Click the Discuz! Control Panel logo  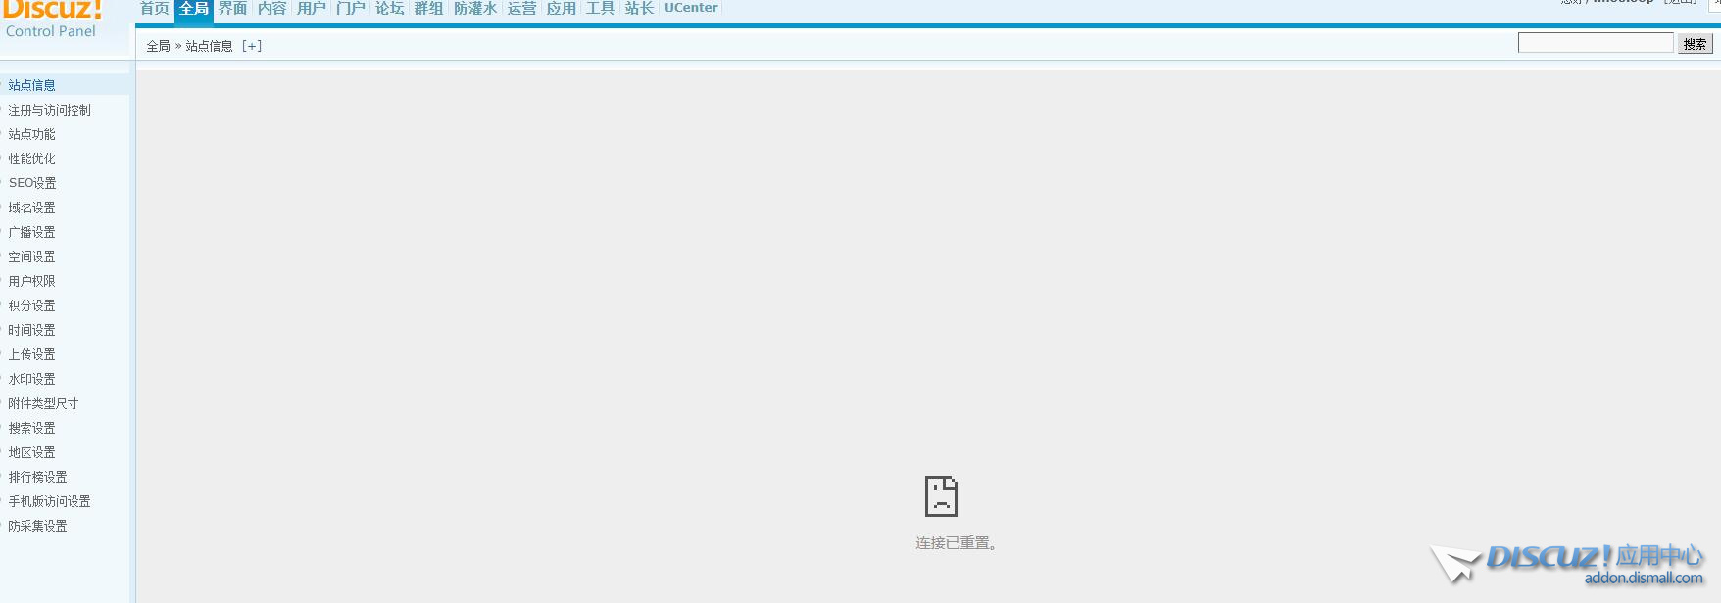pos(53,20)
